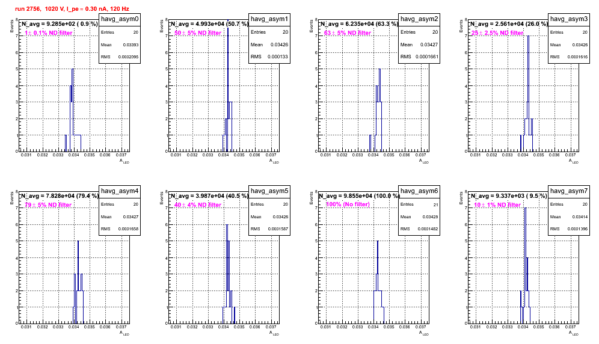Select the 79± 5% ND filter annotation
The image size is (599, 344).
(48, 205)
